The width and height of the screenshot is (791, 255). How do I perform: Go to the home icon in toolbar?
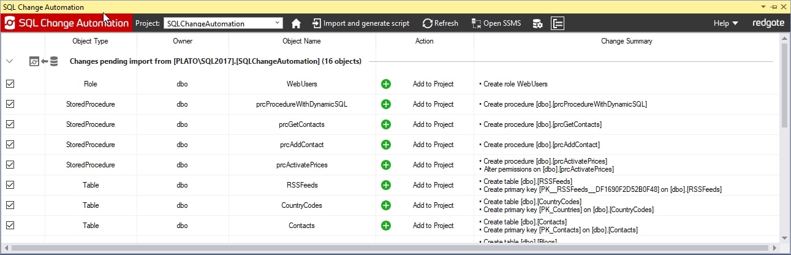296,23
